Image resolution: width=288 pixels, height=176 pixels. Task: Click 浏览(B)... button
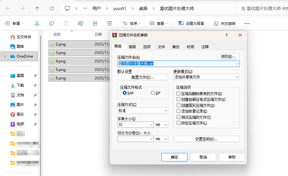pos(228,56)
